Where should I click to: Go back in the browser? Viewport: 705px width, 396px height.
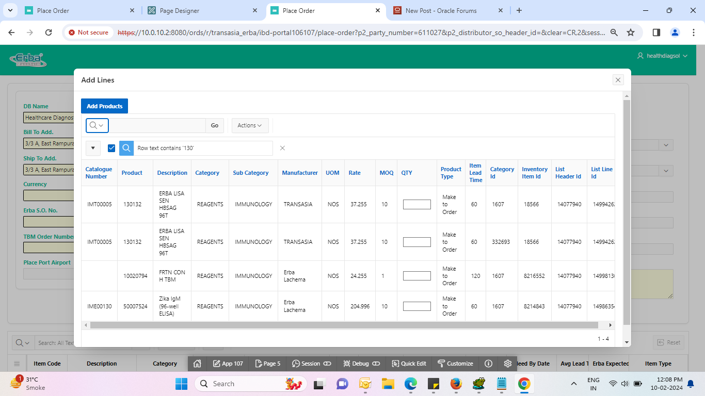tap(12, 32)
